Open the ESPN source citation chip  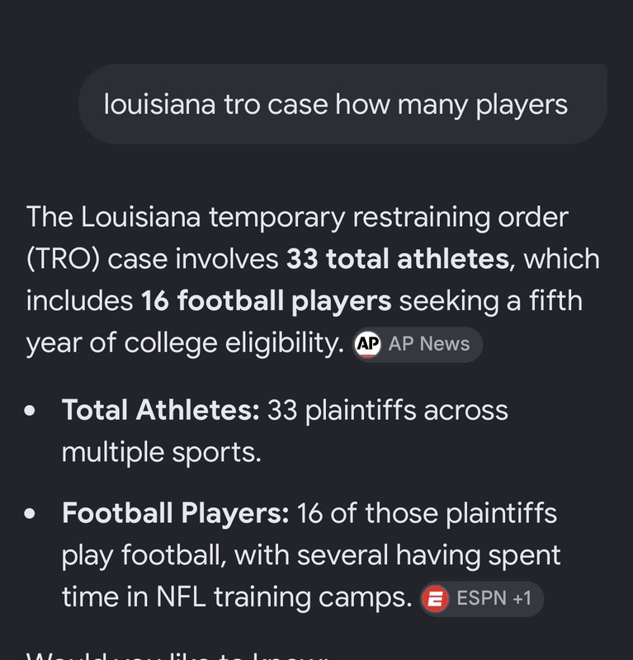point(482,599)
